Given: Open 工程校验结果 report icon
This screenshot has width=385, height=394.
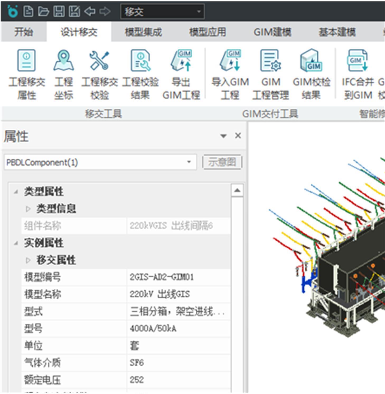Looking at the screenshot, I should click(x=140, y=61).
